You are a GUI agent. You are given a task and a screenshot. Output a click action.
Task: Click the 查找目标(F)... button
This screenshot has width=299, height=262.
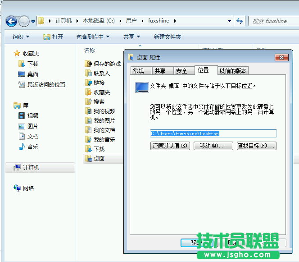[257, 146]
